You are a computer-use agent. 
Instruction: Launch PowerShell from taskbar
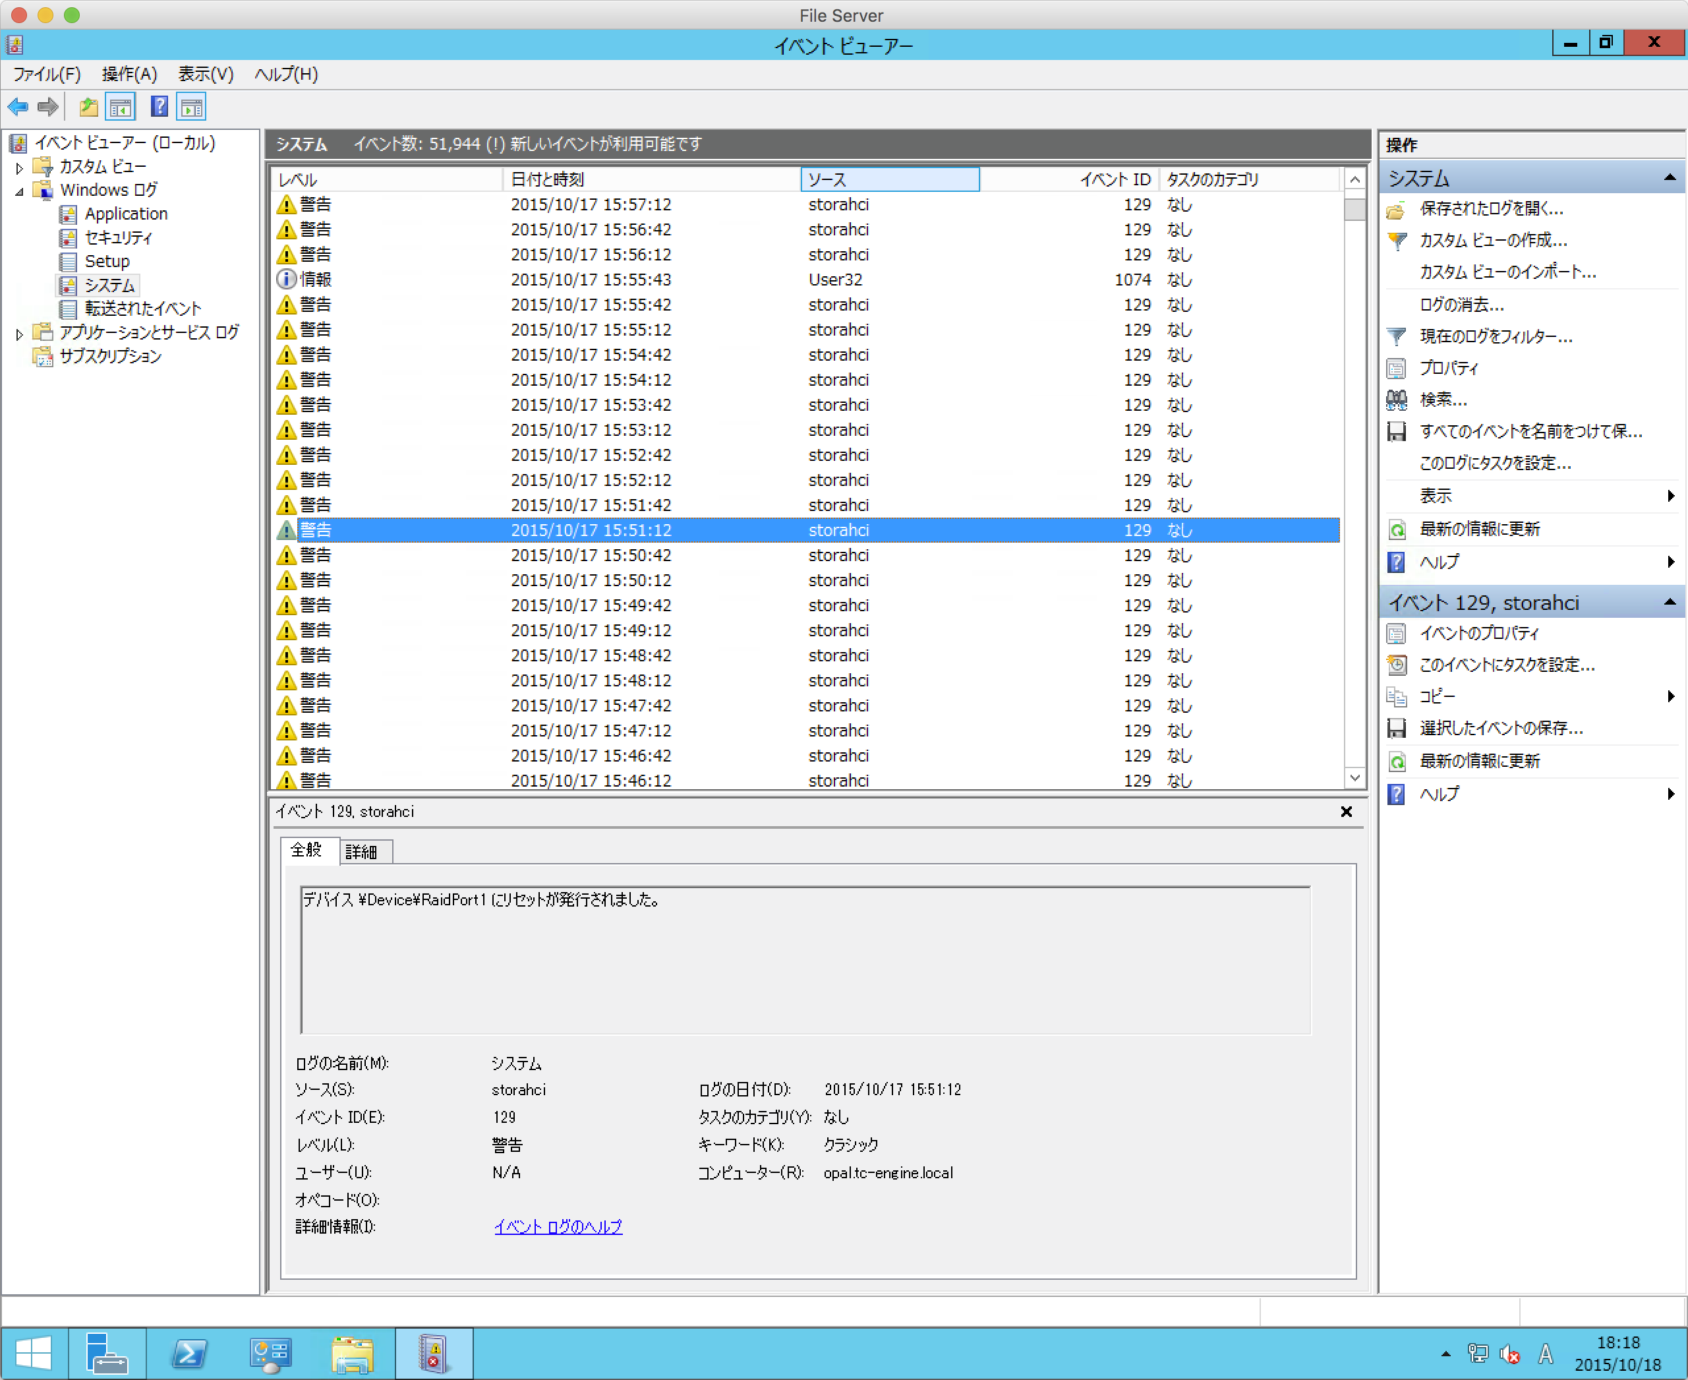189,1353
